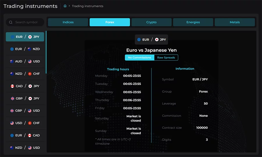This screenshot has width=262, height=157.
Task: Click the Euro vs Japanese Yen heading
Action: [151, 50]
